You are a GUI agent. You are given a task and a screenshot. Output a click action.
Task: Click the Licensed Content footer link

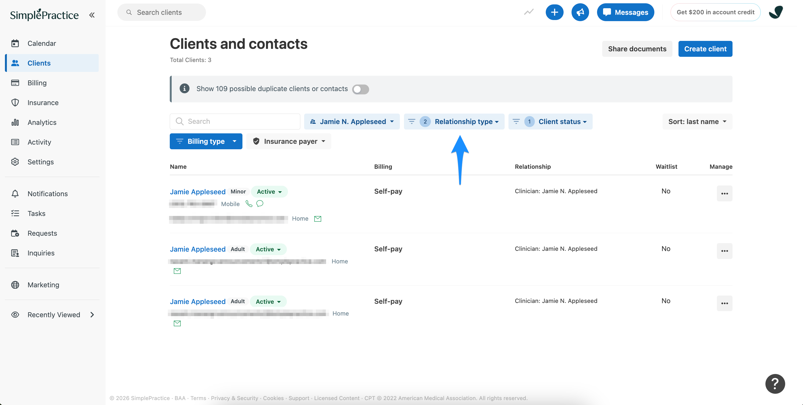337,398
